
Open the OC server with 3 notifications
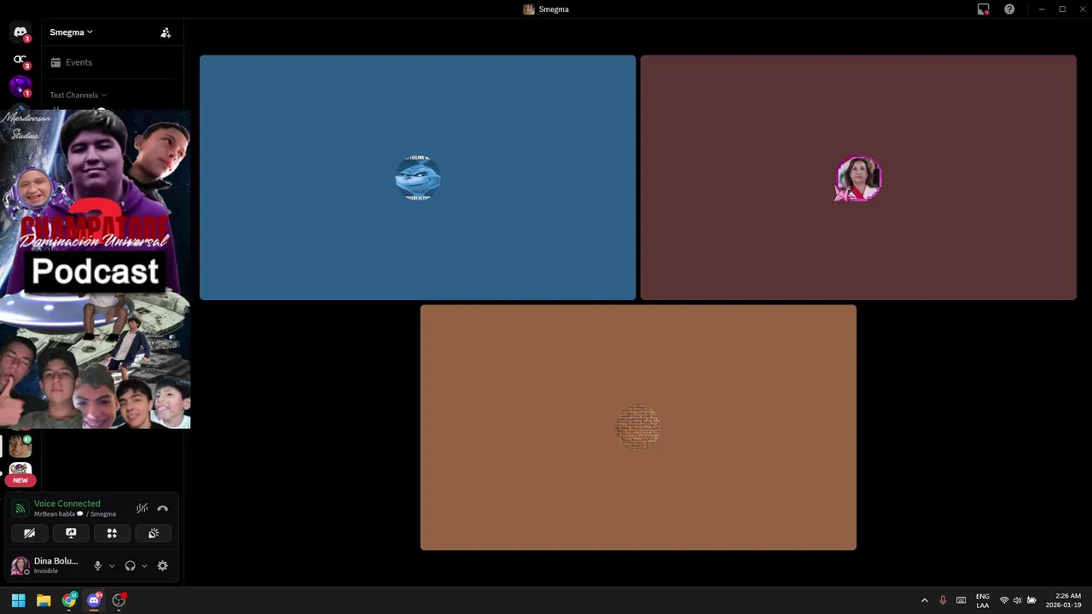coord(20,60)
